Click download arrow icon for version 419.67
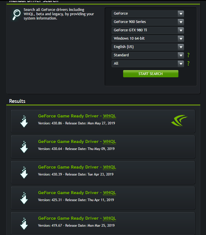Screen dimensions: 206x235 coord(24,224)
